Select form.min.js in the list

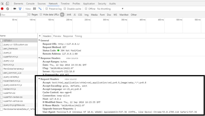[x=18, y=65]
